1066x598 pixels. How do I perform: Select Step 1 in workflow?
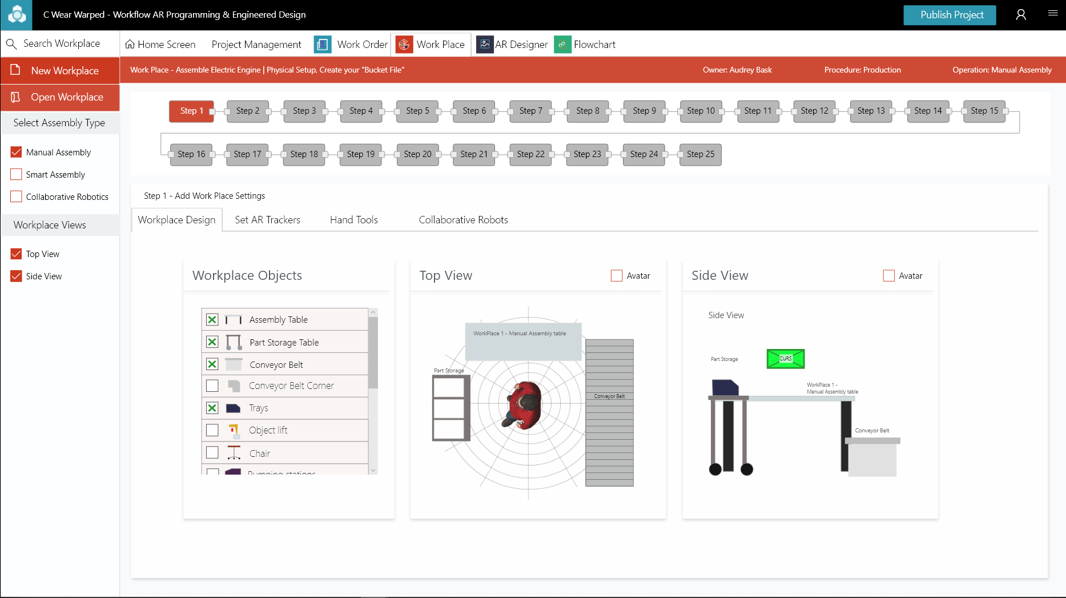tap(191, 111)
